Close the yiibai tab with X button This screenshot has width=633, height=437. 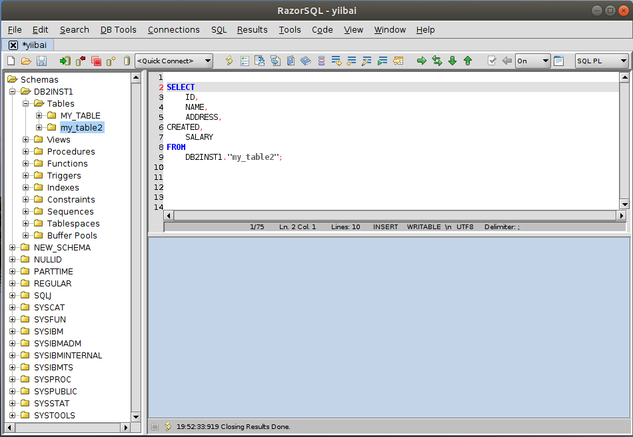(13, 45)
